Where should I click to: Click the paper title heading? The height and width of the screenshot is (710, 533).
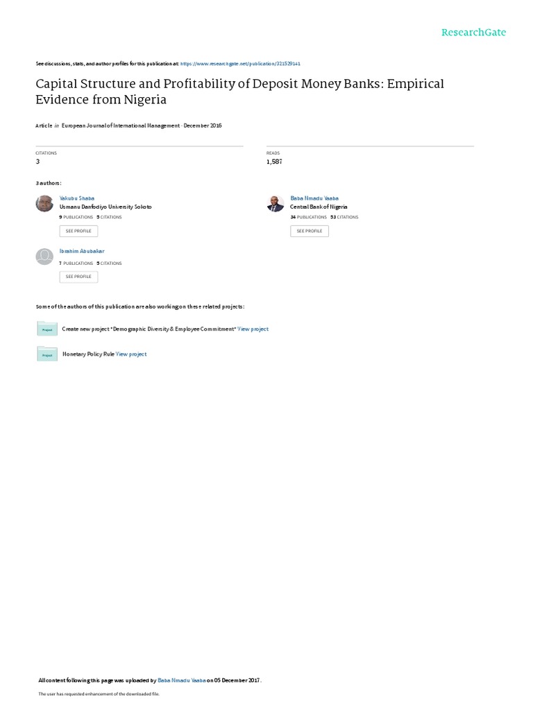pos(239,91)
